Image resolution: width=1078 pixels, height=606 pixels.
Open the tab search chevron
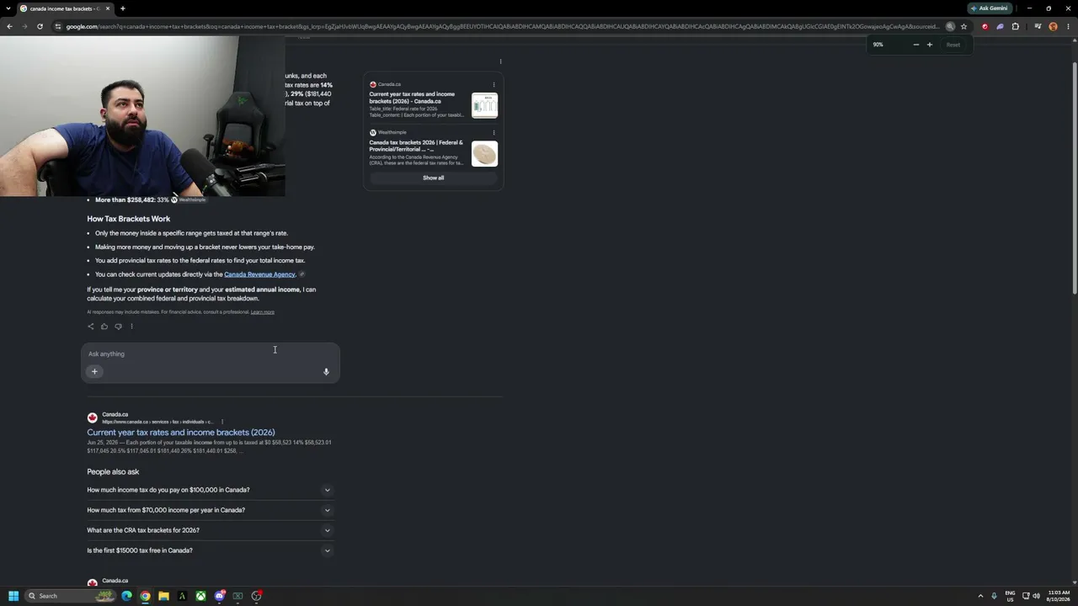pos(8,8)
